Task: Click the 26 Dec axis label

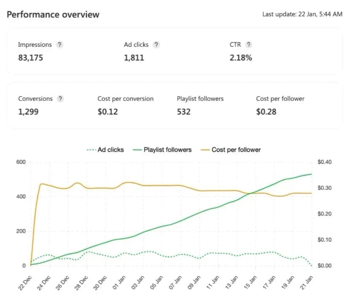Action: pyautogui.click(x=62, y=283)
